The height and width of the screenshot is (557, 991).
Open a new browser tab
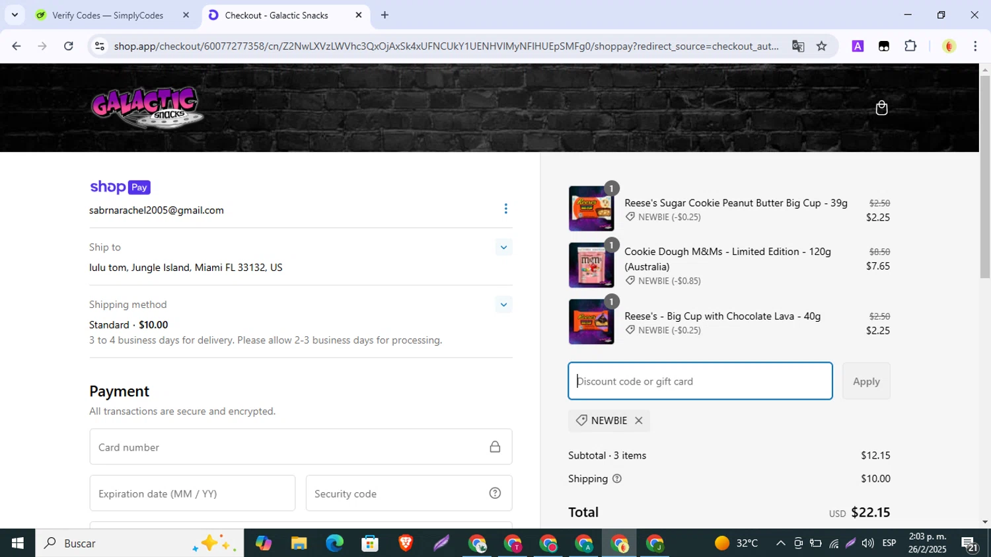coord(385,15)
